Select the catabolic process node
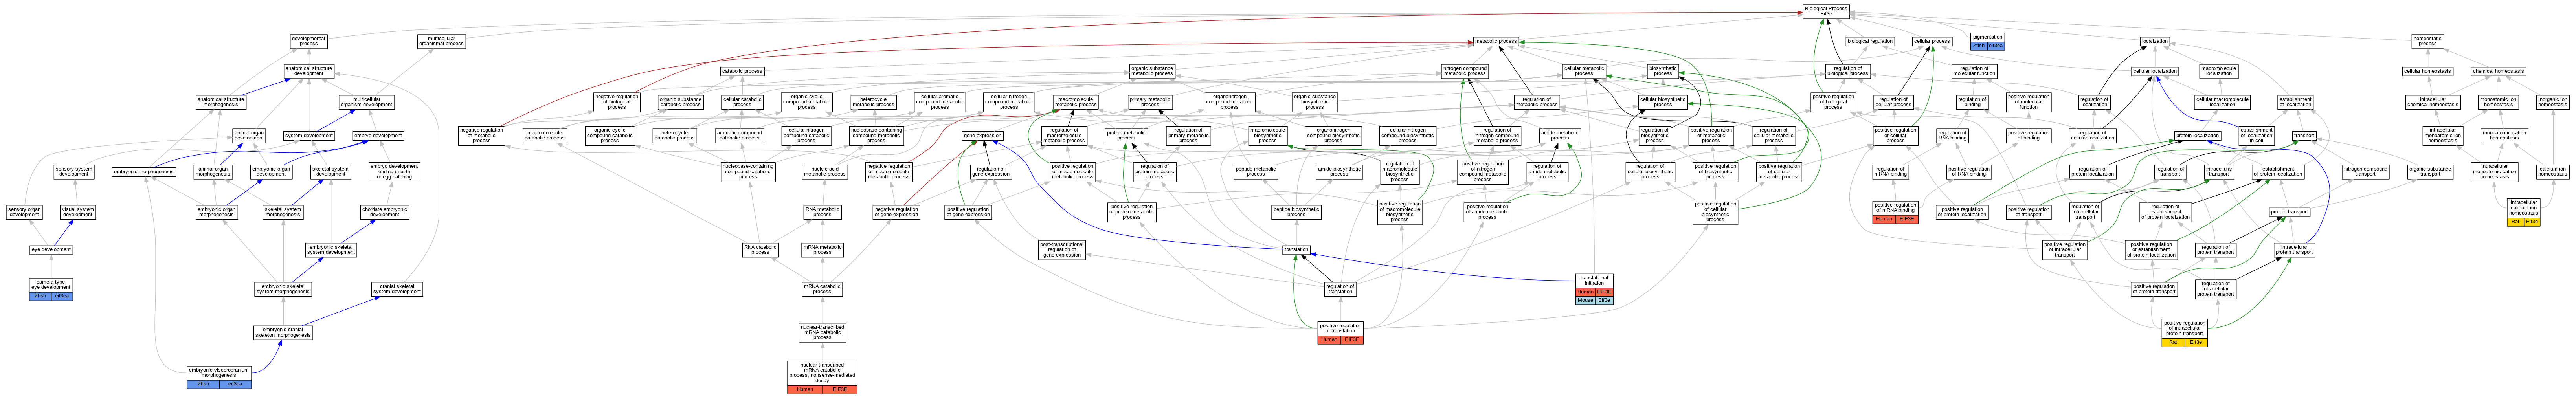The height and width of the screenshot is (398, 2576). click(x=742, y=71)
